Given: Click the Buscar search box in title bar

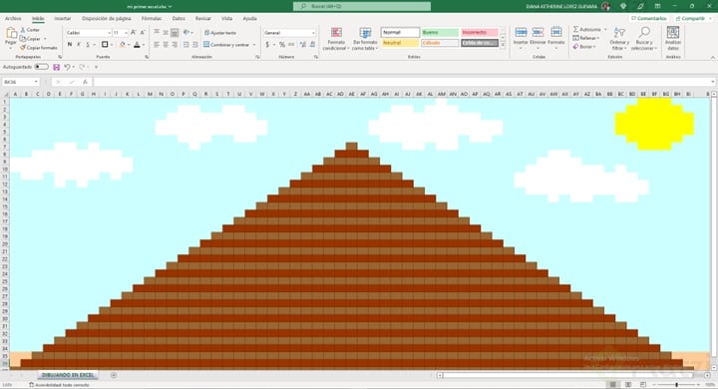Looking at the screenshot, I should (362, 6).
